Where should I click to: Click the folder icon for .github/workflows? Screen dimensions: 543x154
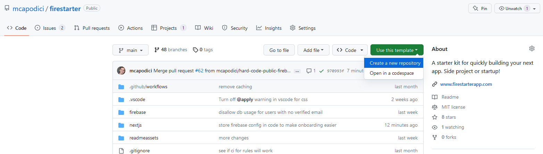coord(121,87)
